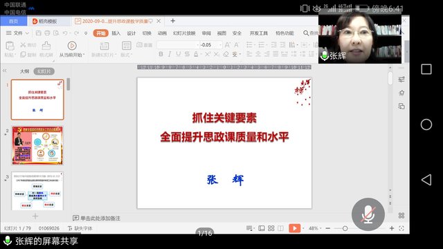Click 单击此处添加备注 notes area
Screen dimensions: 443x249
[100, 218]
